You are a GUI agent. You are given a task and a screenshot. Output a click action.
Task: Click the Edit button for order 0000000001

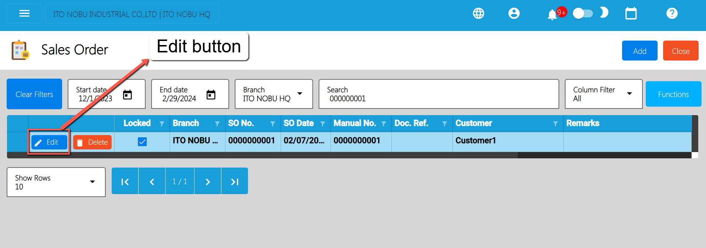[49, 142]
